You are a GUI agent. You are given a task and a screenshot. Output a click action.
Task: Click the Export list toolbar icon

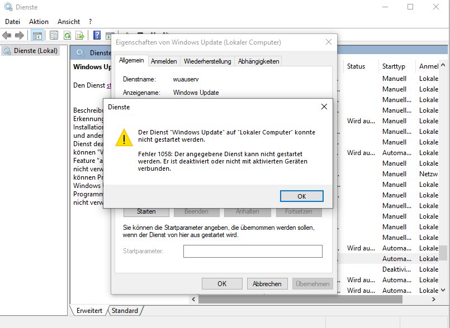tap(80, 36)
